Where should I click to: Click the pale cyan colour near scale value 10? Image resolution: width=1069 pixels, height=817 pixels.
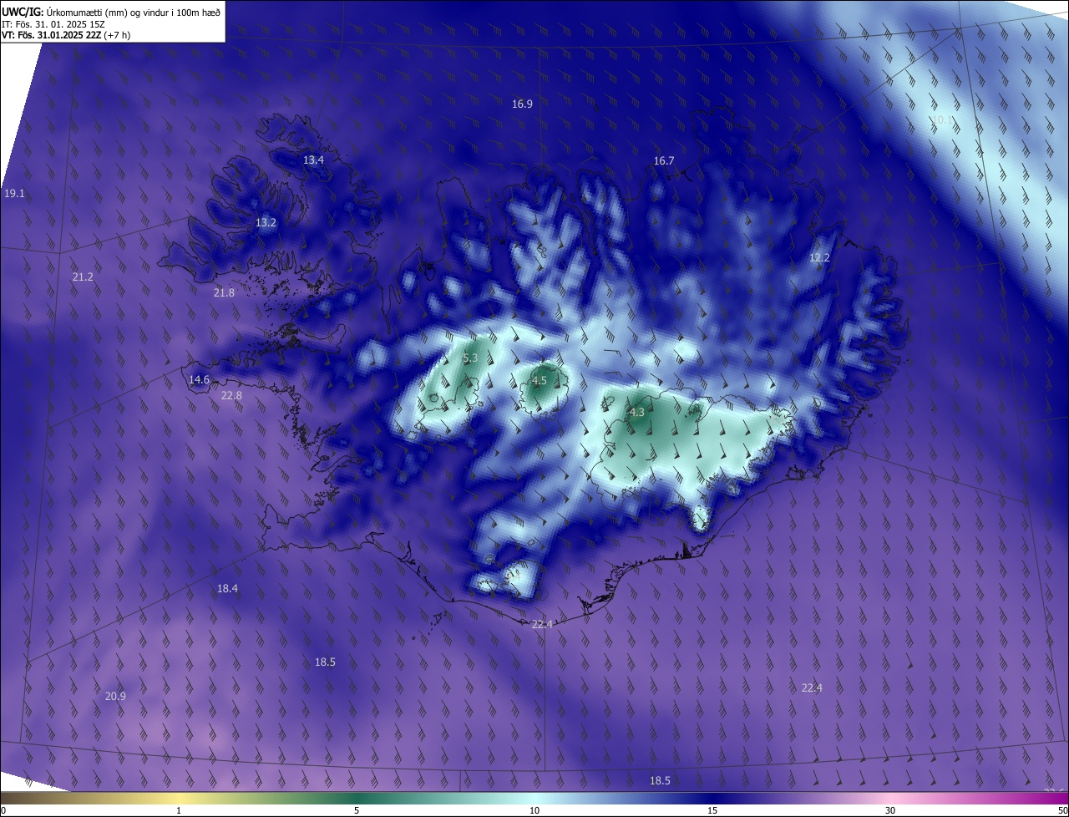pyautogui.click(x=534, y=799)
